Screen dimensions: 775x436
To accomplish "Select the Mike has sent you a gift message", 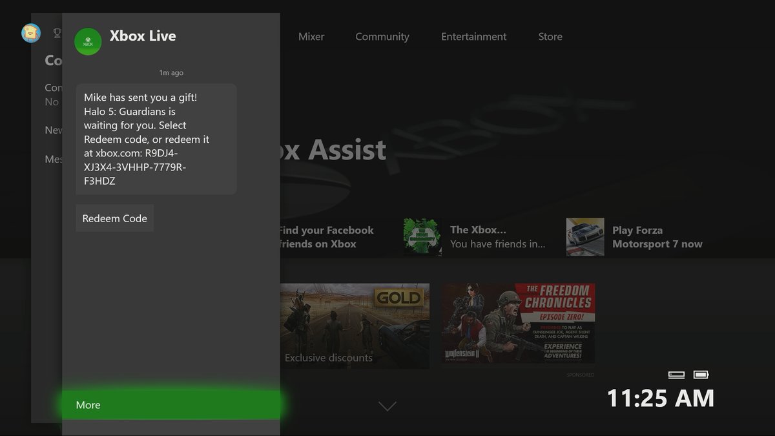I will pyautogui.click(x=156, y=139).
